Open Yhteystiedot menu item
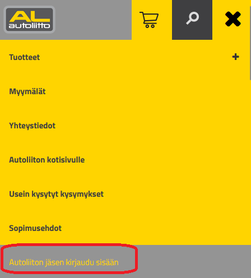Viewport: 251px width, 278px height. [x=32, y=126]
